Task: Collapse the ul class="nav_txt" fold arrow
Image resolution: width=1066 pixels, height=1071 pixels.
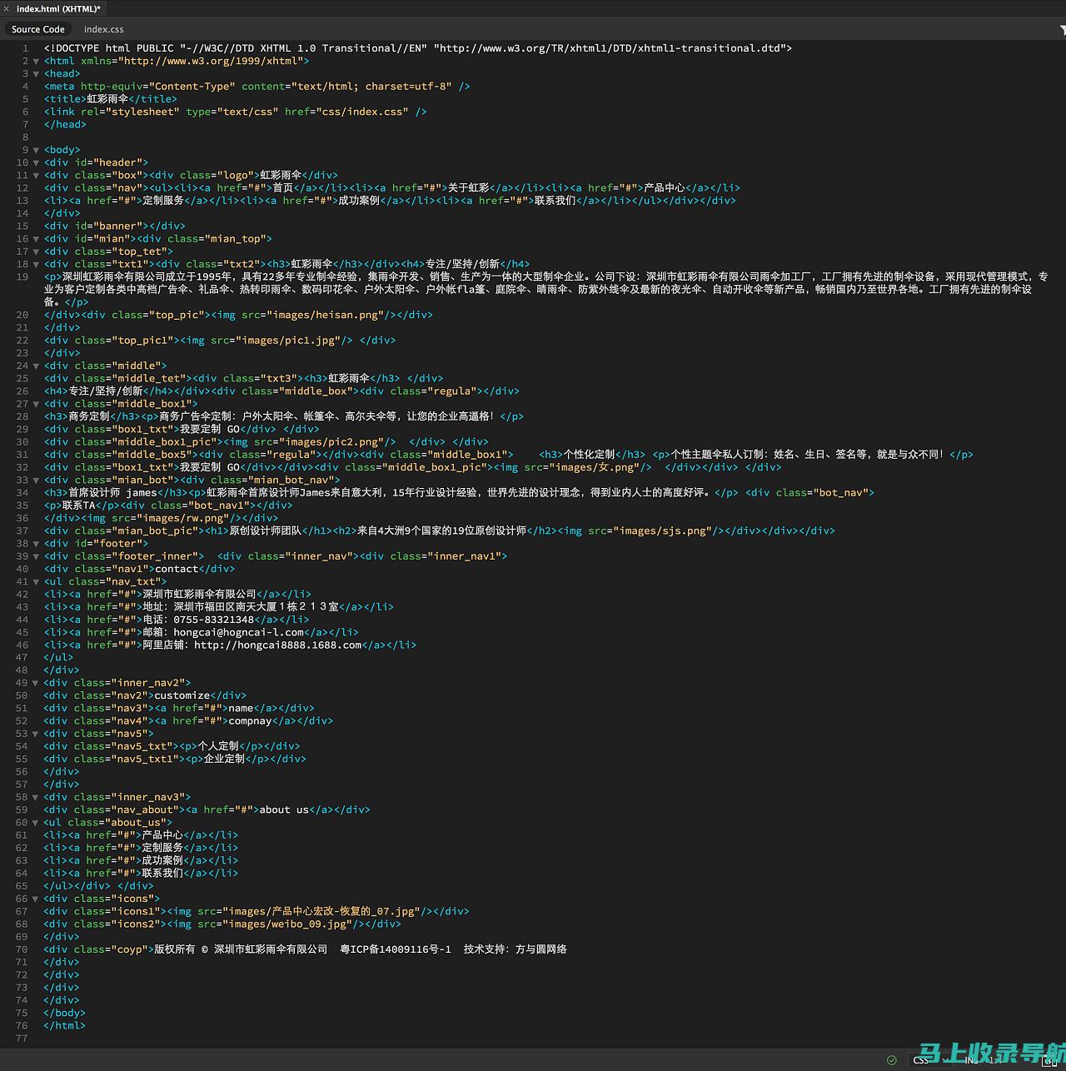Action: click(x=36, y=581)
